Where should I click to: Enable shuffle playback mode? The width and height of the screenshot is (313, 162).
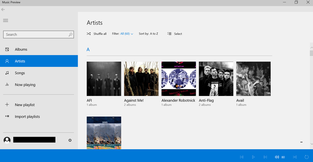(295, 157)
